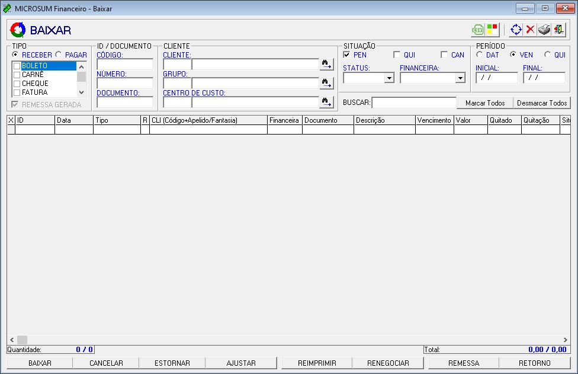This screenshot has height=374, width=578.
Task: Click the CSV export icon
Action: point(477,30)
